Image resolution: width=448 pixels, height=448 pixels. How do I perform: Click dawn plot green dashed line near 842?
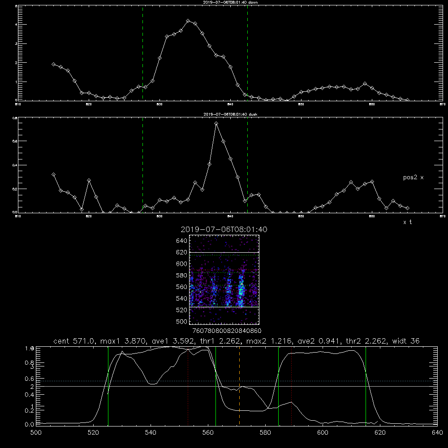coord(247,53)
